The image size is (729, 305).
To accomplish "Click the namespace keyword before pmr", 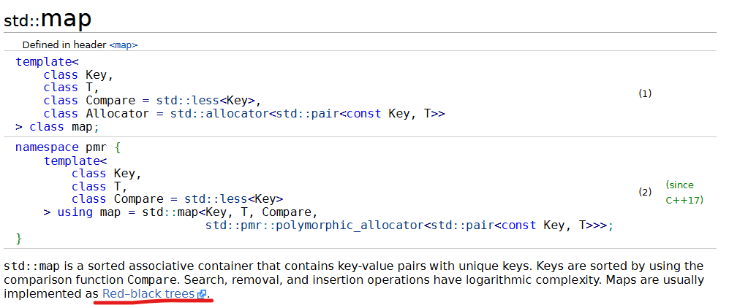I will coord(47,147).
